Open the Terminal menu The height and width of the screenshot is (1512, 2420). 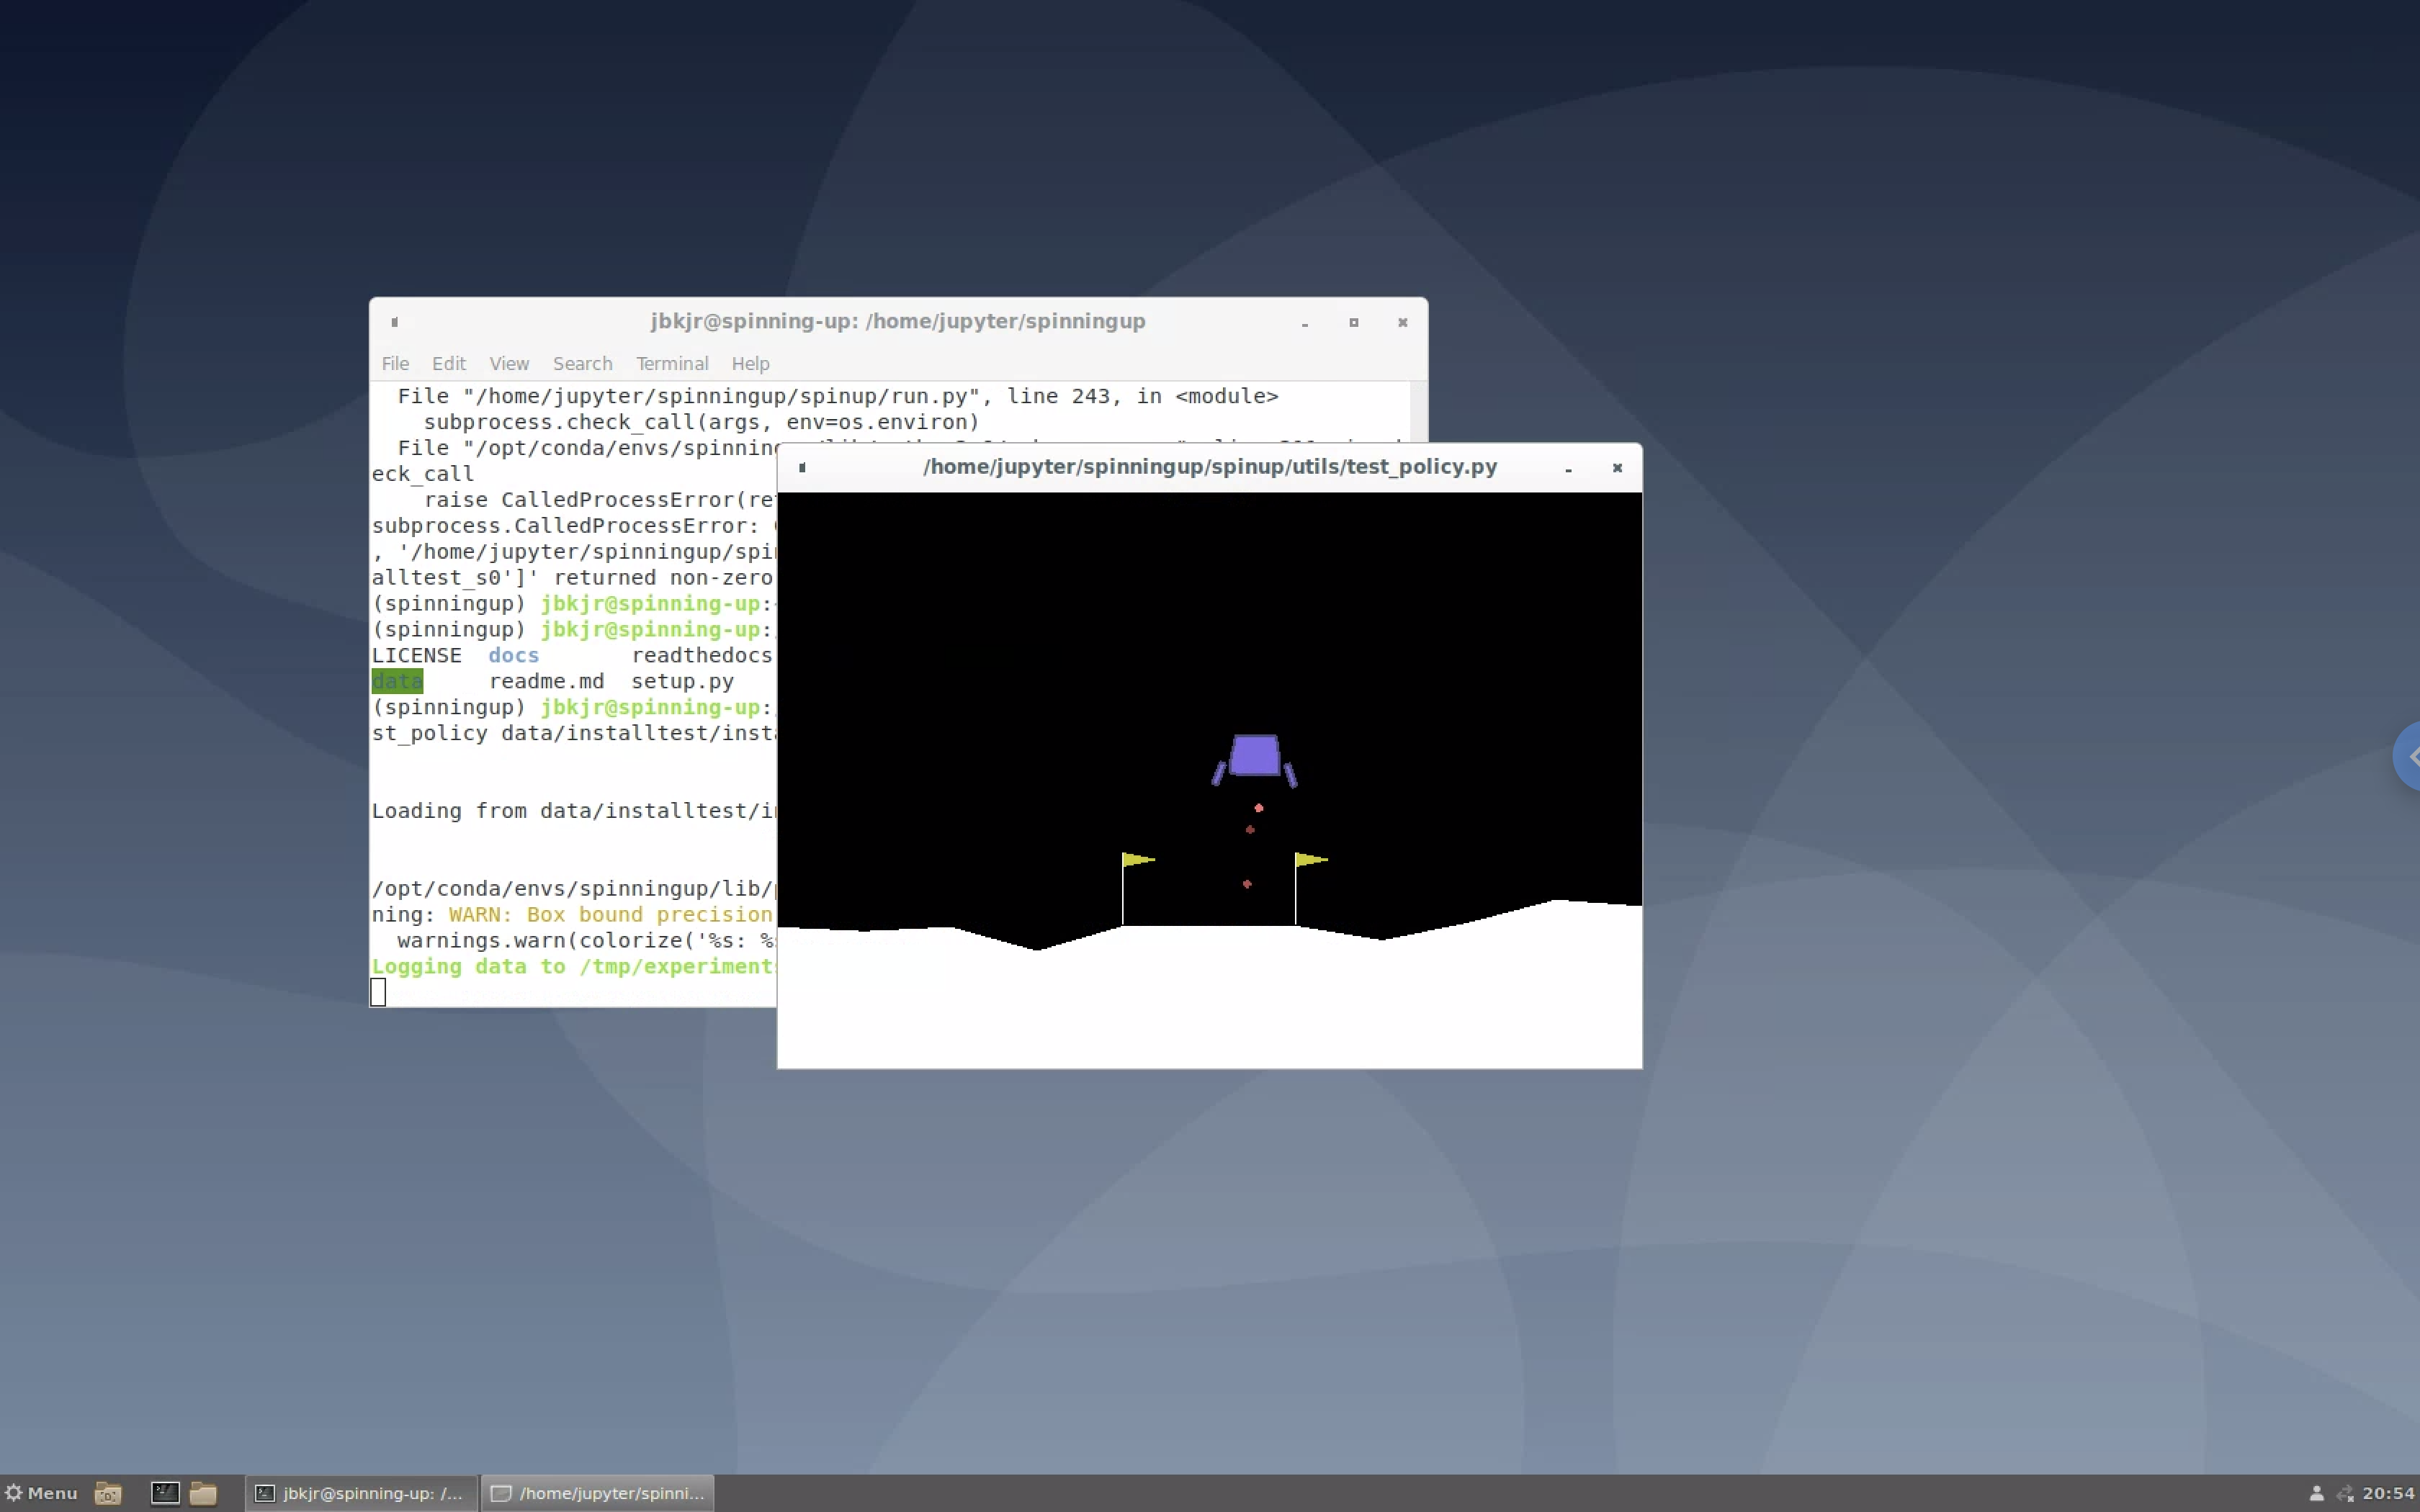(672, 363)
